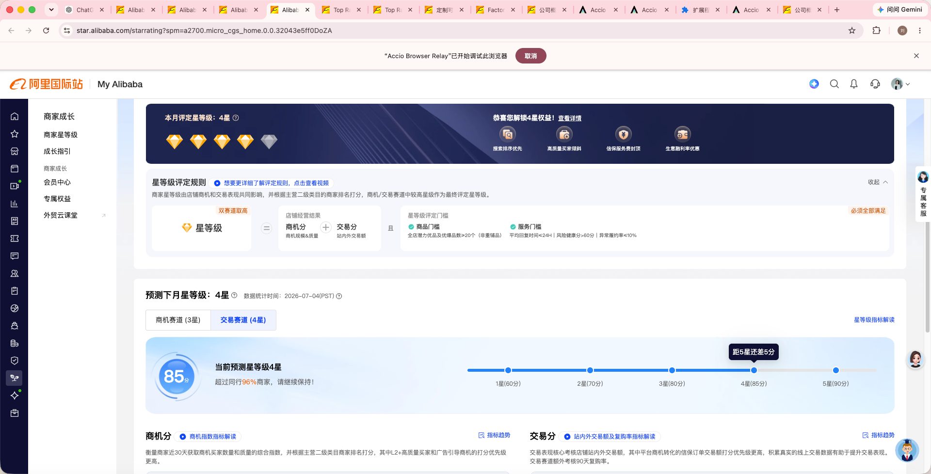Open the 专属客服 floating panel
The height and width of the screenshot is (474, 931).
click(923, 194)
